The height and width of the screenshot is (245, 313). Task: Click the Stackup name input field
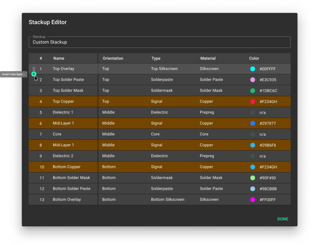(159, 42)
